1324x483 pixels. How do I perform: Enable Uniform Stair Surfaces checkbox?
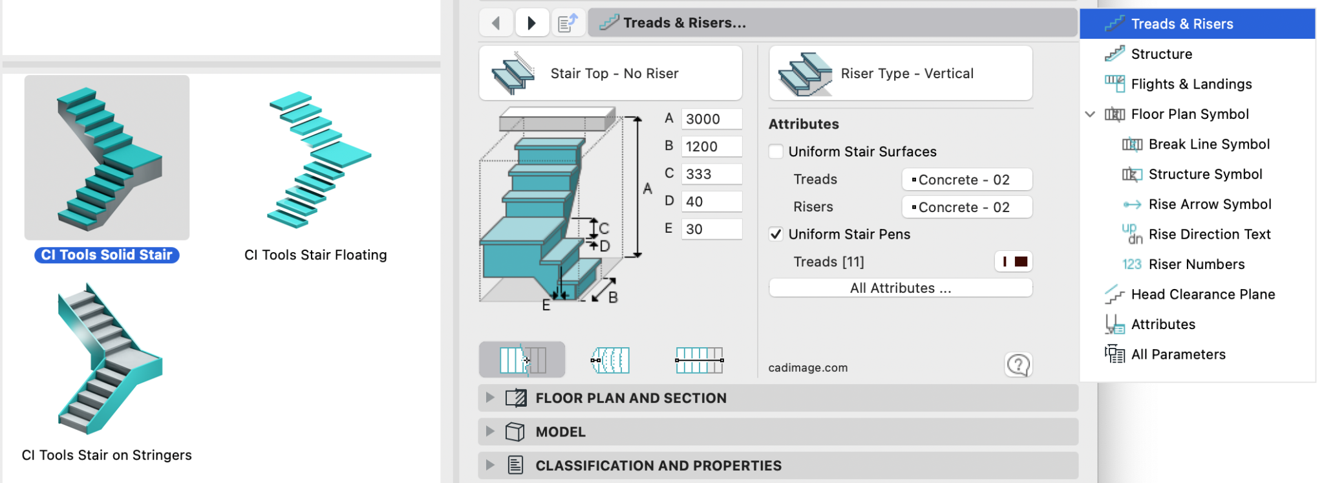pos(776,152)
